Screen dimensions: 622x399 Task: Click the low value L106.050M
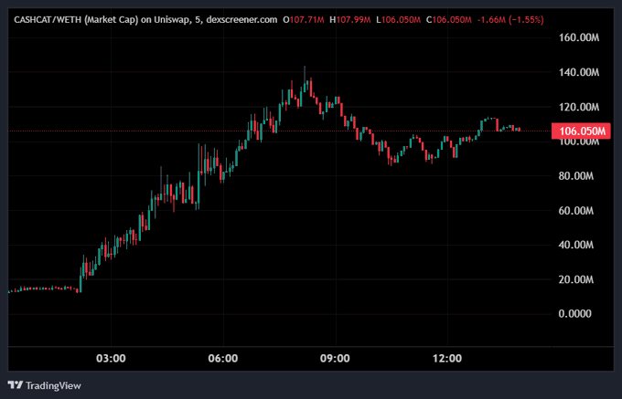pos(398,20)
